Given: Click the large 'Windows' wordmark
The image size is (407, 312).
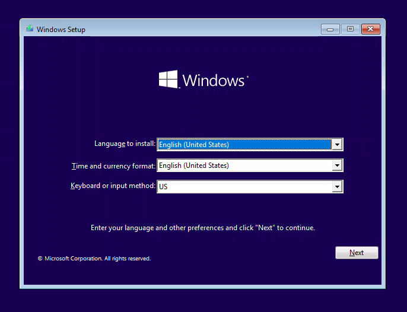Looking at the screenshot, I should (214, 80).
